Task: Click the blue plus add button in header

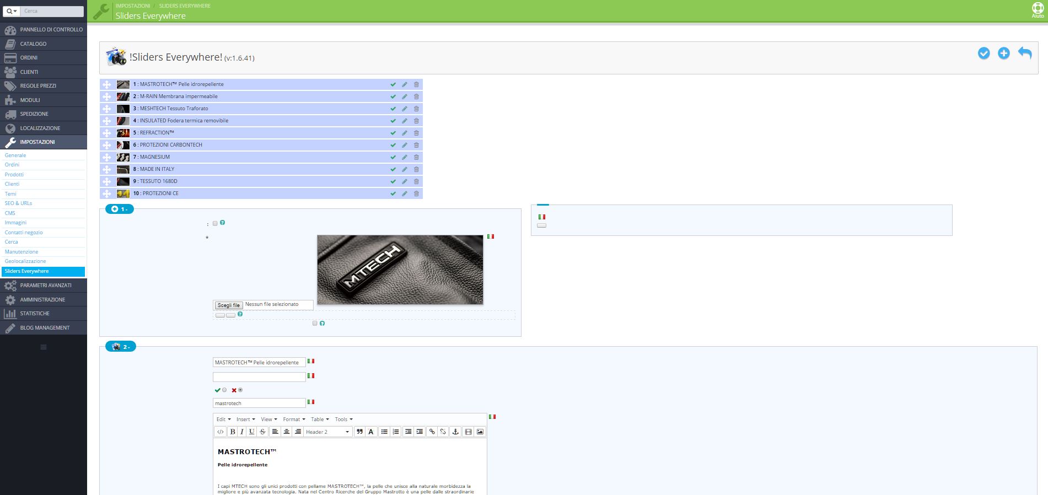Action: [1004, 53]
